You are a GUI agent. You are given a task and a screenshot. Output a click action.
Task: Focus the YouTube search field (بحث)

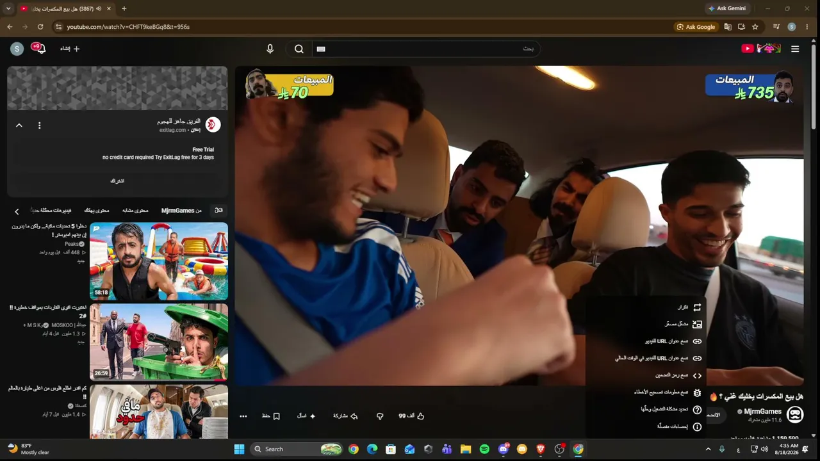[426, 49]
